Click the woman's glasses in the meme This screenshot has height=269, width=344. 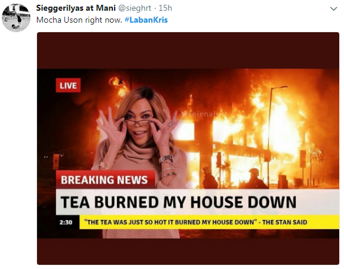click(x=138, y=122)
